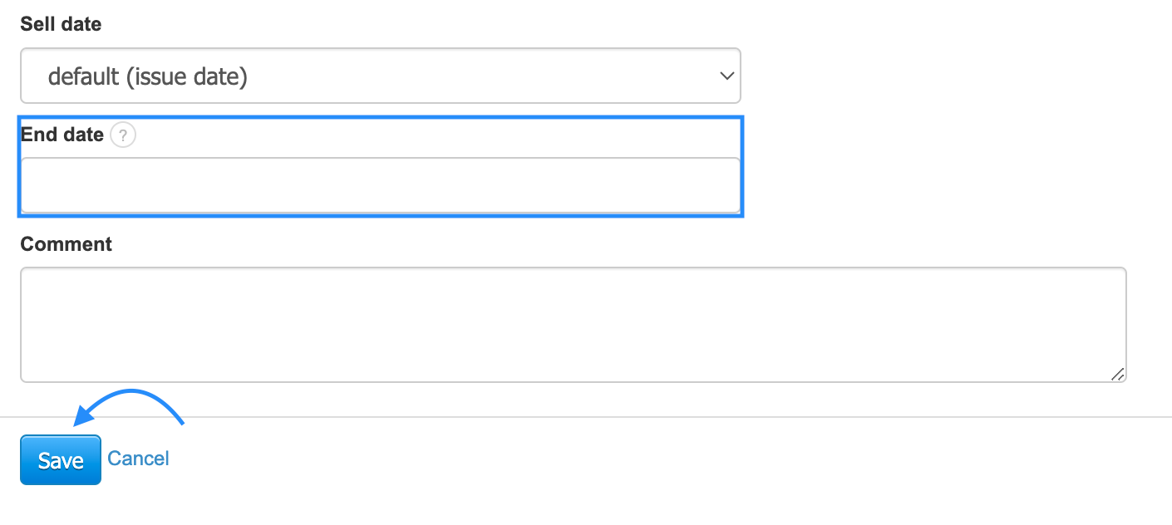Click the "Sell date" field label
The width and height of the screenshot is (1172, 525).
61,24
